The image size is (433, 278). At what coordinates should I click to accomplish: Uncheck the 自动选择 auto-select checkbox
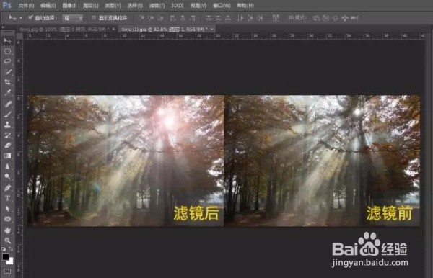30,18
